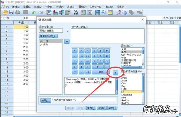Open the 帮助(H) menu in menu bar
Screen dimensions: 181x117
coord(121,7)
